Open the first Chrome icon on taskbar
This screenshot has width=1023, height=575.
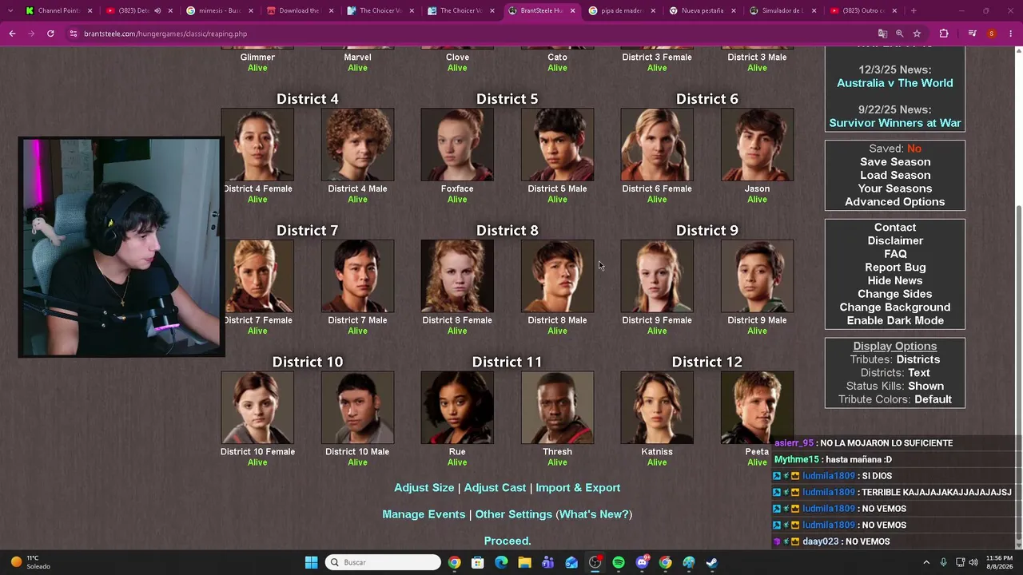(x=454, y=562)
